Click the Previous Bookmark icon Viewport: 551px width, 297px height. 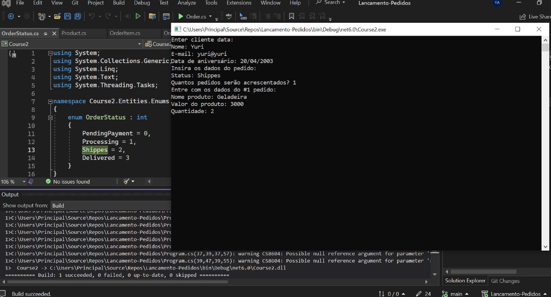[x=302, y=16]
